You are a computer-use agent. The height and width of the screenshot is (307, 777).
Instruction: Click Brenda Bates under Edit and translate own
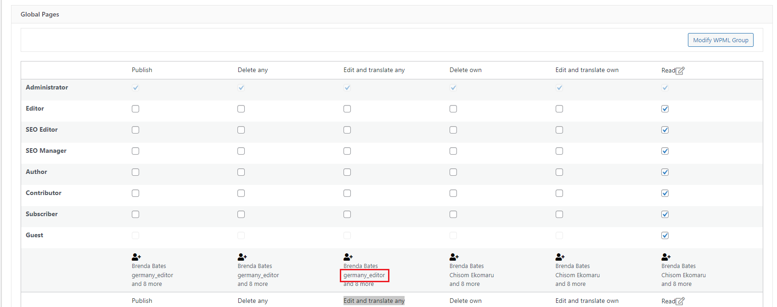coord(573,266)
